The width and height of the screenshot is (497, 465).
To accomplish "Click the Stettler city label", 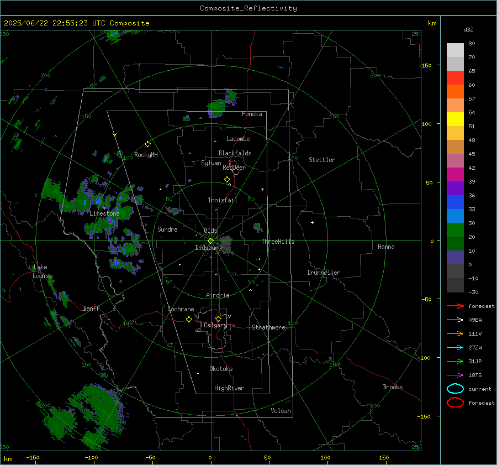I will point(322,160).
